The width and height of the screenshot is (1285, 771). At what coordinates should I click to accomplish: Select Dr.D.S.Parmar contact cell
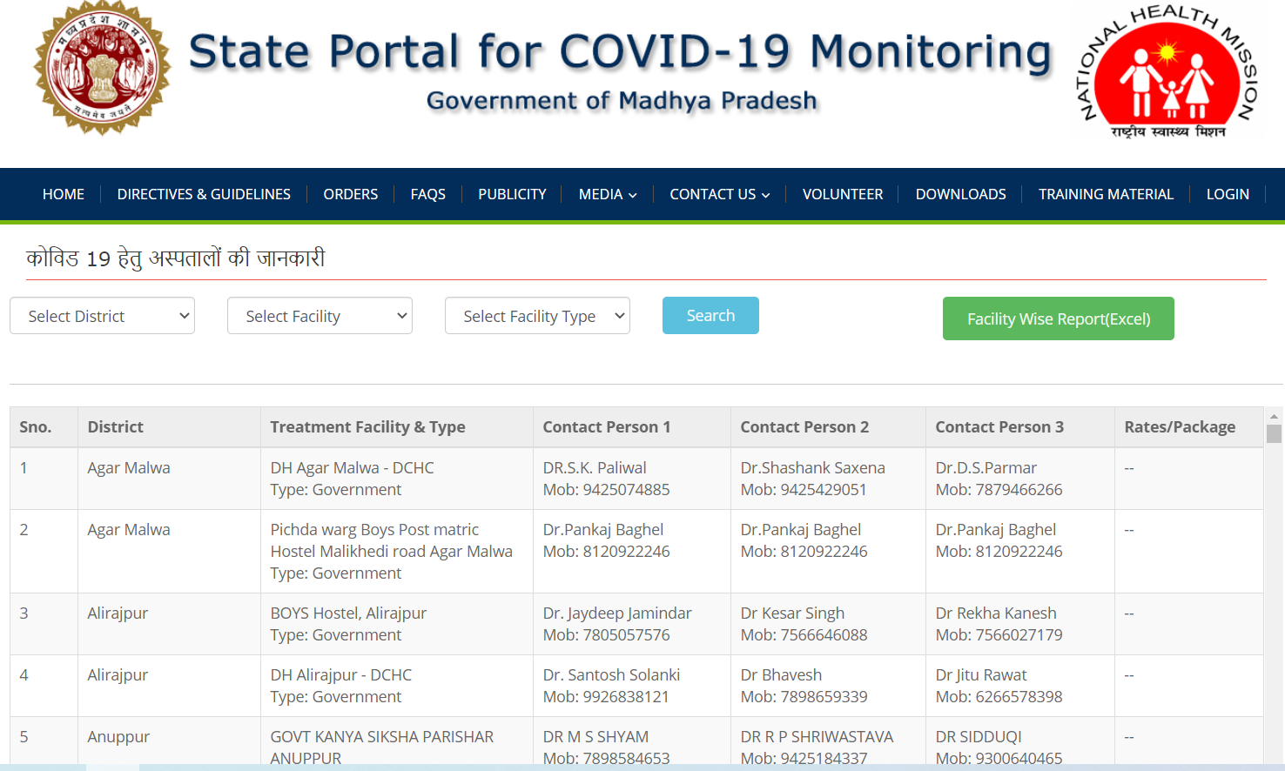pos(1019,479)
